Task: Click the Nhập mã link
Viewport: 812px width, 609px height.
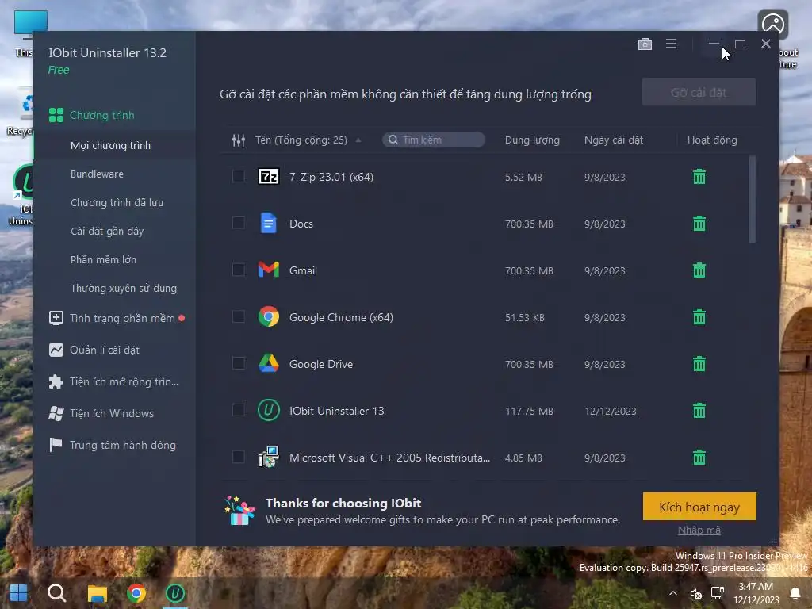Action: coord(699,530)
